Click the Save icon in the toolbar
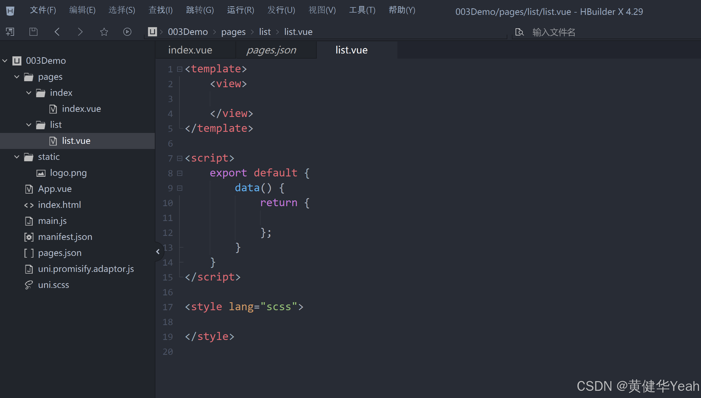The height and width of the screenshot is (398, 701). click(x=33, y=31)
